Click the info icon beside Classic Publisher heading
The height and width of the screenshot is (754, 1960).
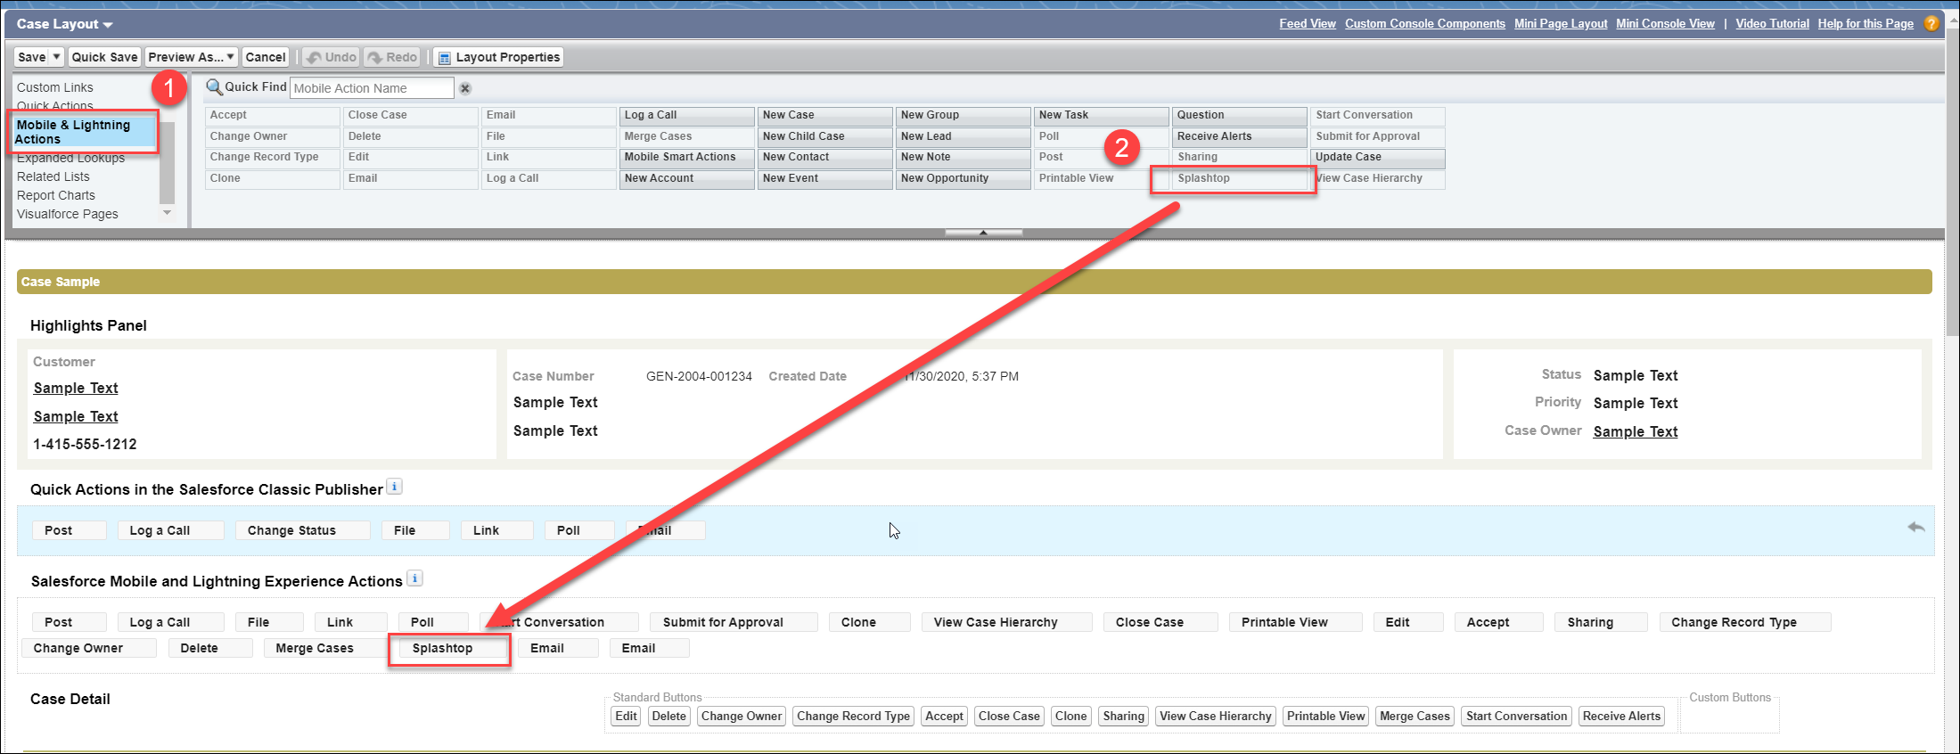click(395, 487)
